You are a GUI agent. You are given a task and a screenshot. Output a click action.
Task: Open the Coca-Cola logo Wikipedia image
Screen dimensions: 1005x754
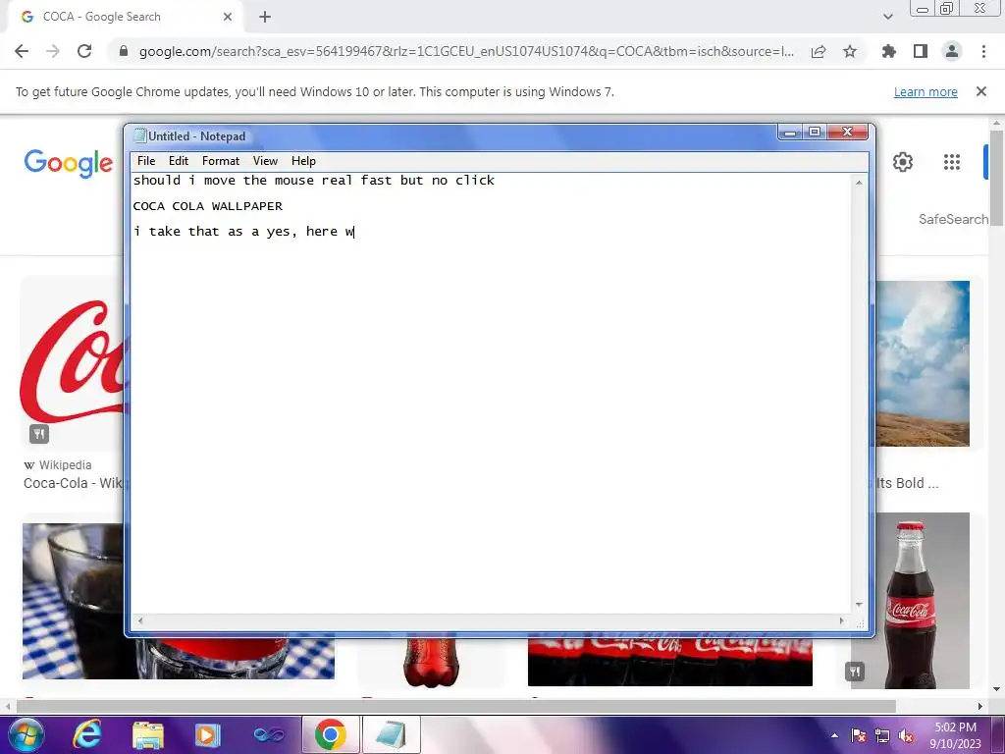click(72, 362)
